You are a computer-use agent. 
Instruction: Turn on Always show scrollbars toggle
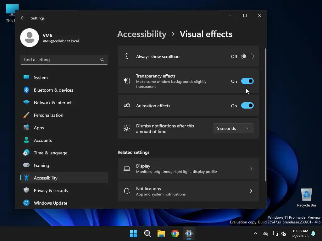(247, 56)
